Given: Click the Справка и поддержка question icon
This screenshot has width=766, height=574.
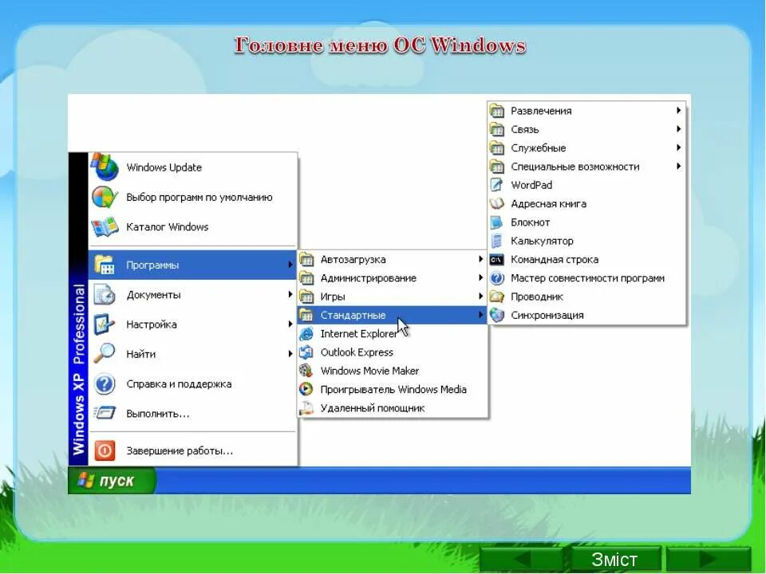Looking at the screenshot, I should click(x=105, y=384).
